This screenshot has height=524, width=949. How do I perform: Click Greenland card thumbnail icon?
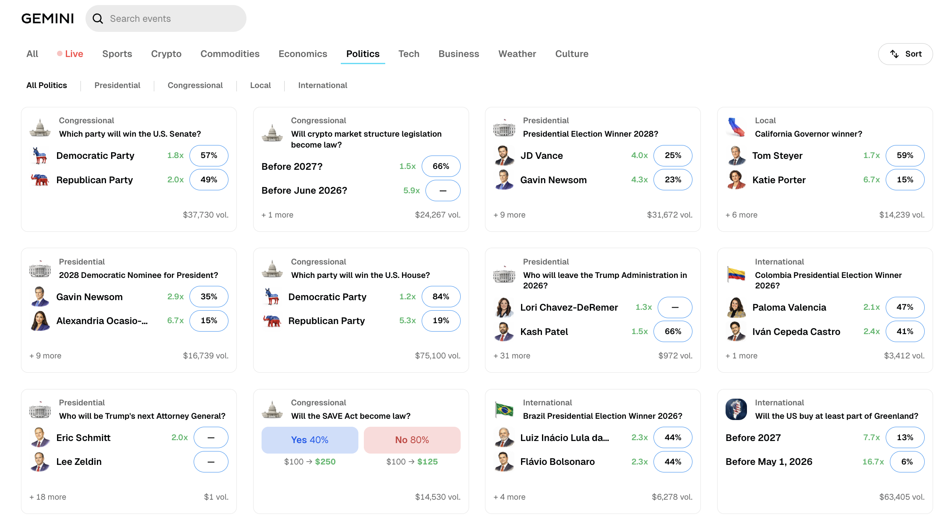coord(736,410)
